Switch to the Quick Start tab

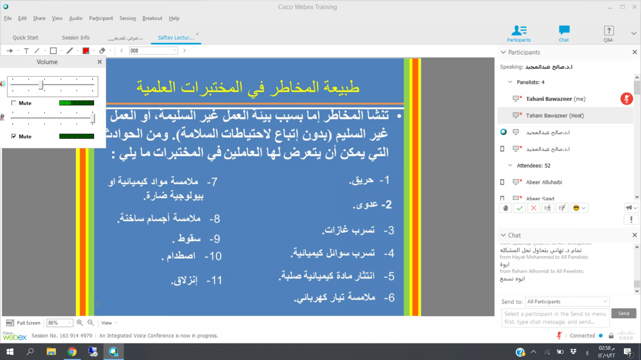tap(26, 38)
